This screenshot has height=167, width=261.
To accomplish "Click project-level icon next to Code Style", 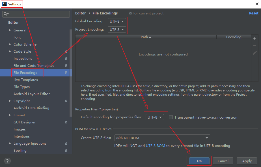I will [x=66, y=52].
